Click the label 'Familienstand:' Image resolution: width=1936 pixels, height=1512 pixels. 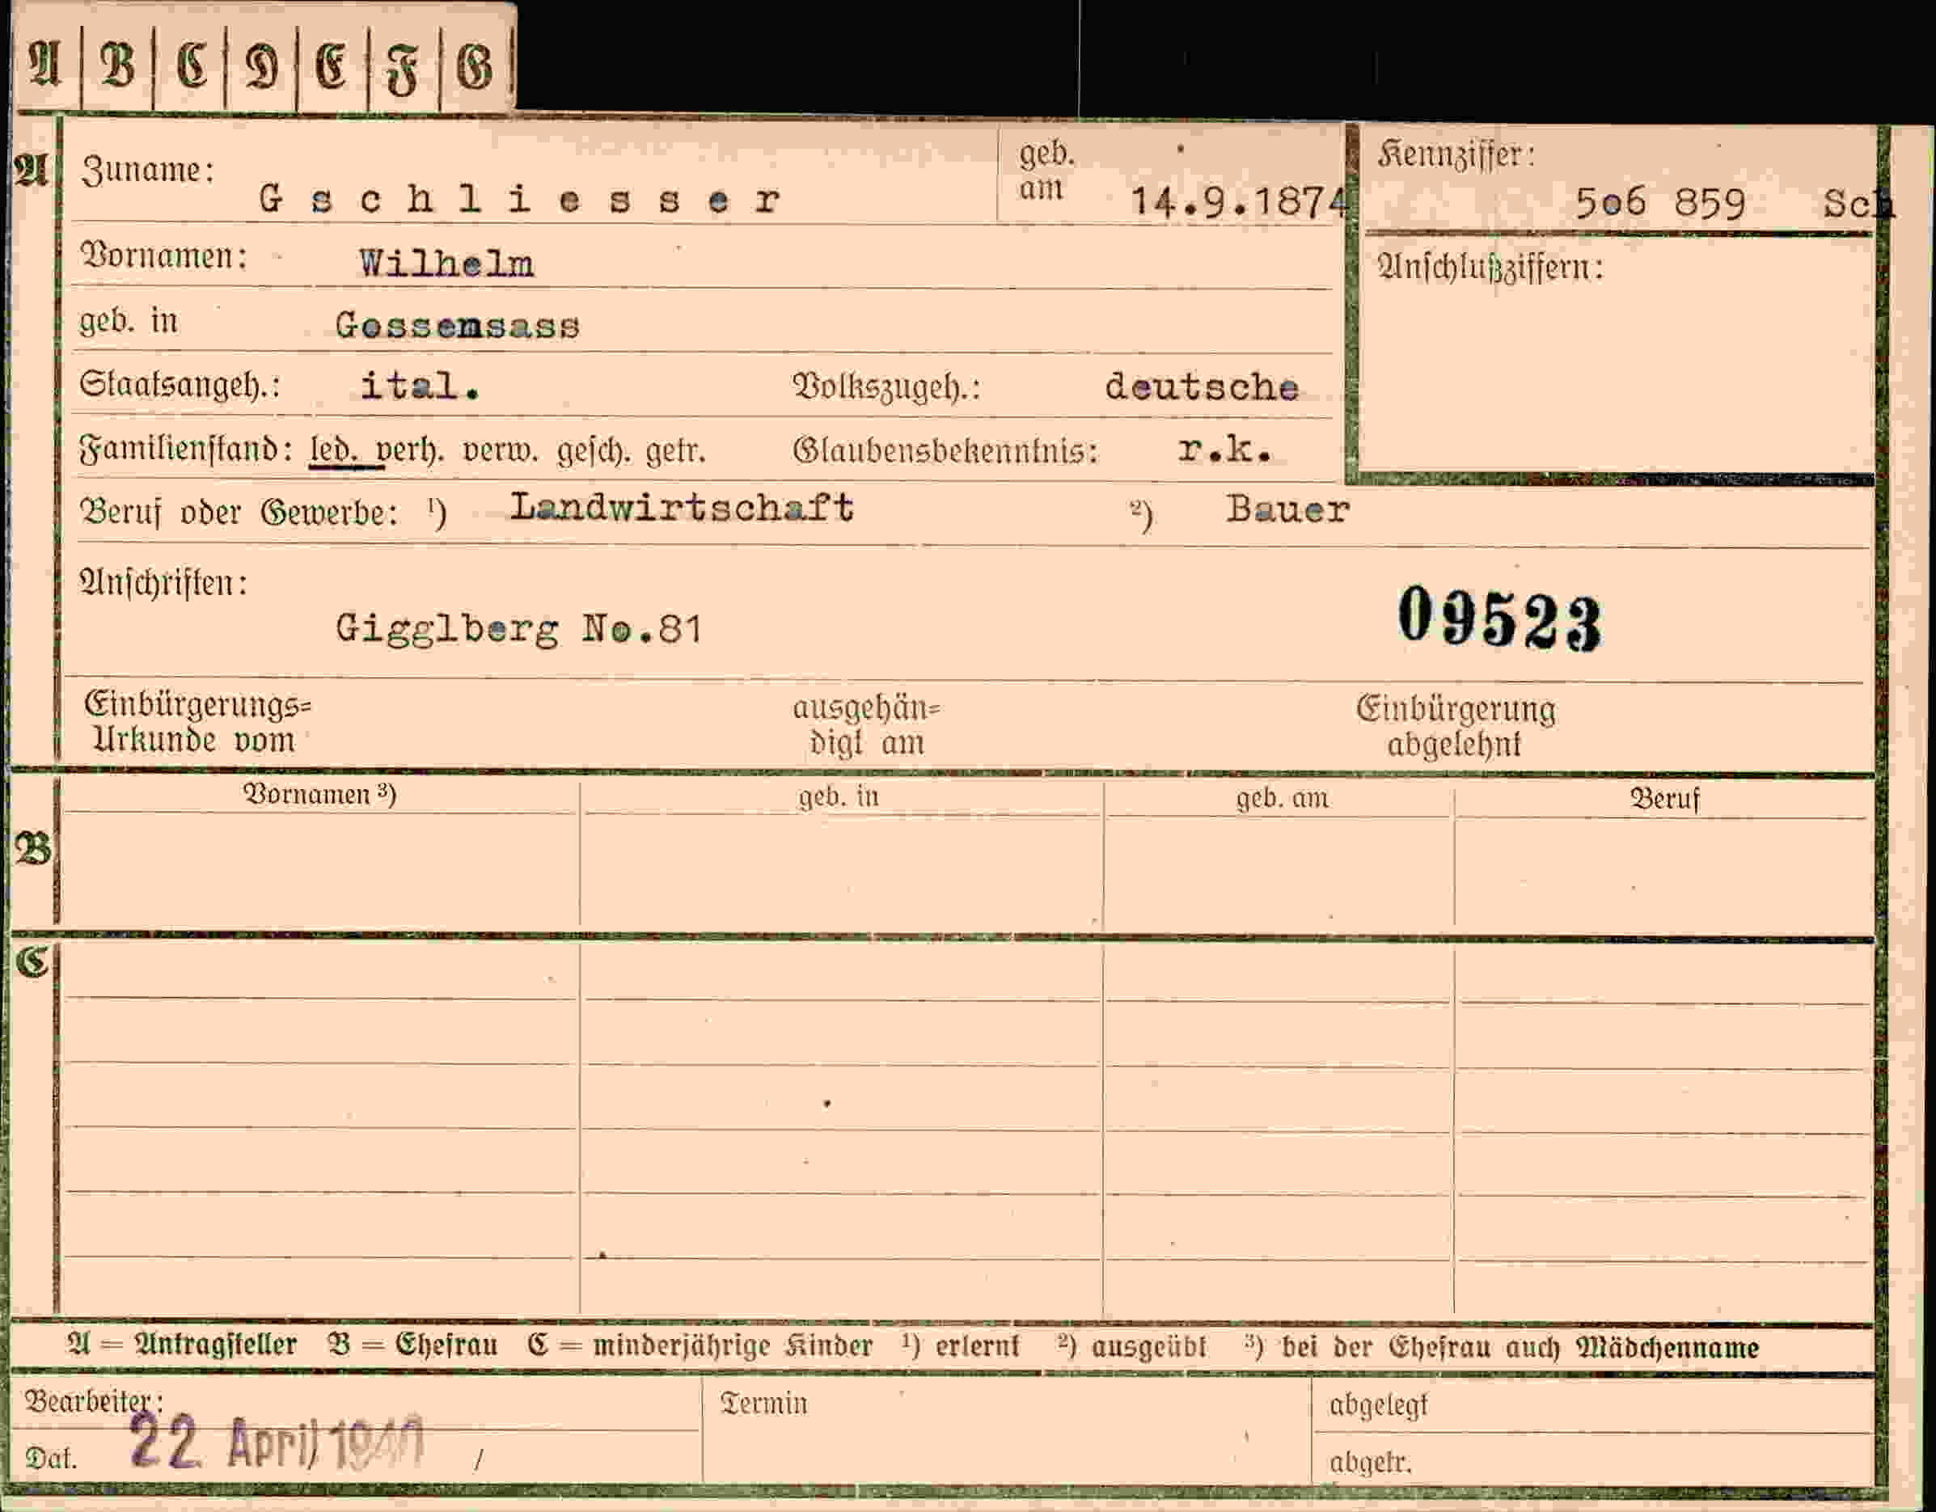tap(186, 450)
